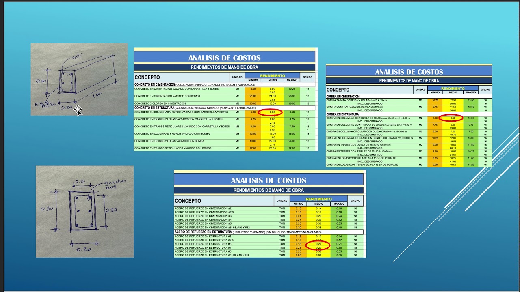Click row 'ACERO DE REFUERZO EN ESTRUCTURA #5'
The image size is (520, 292).
(269, 251)
